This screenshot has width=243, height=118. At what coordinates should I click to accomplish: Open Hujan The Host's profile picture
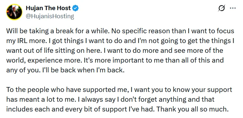(14, 12)
